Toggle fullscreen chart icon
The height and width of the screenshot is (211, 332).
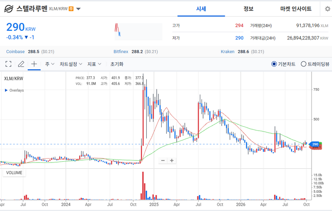click(8, 64)
